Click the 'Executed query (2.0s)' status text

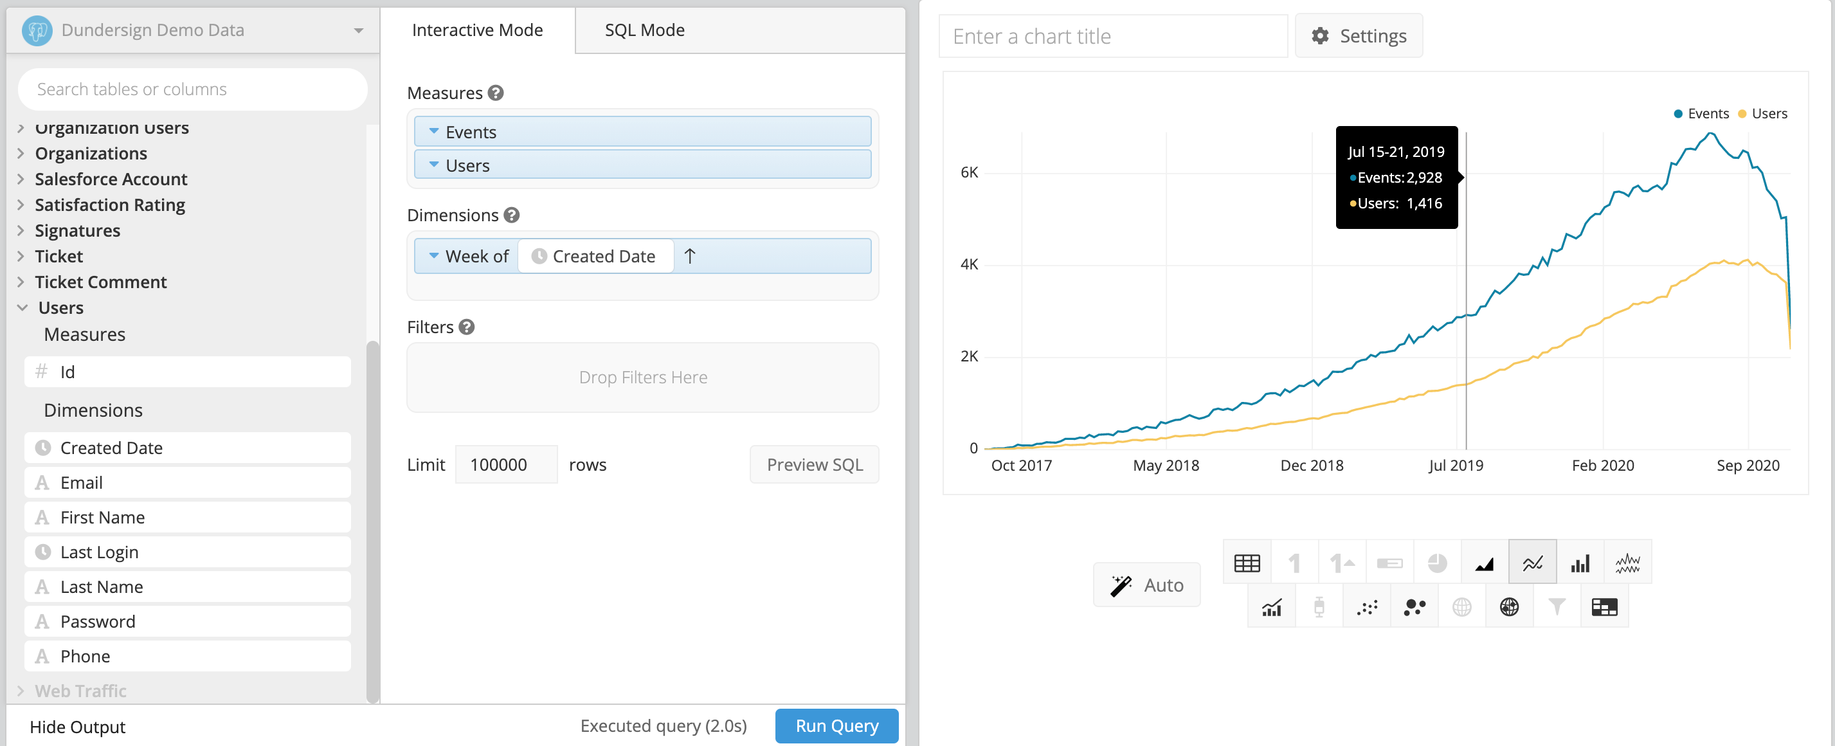[x=663, y=725]
